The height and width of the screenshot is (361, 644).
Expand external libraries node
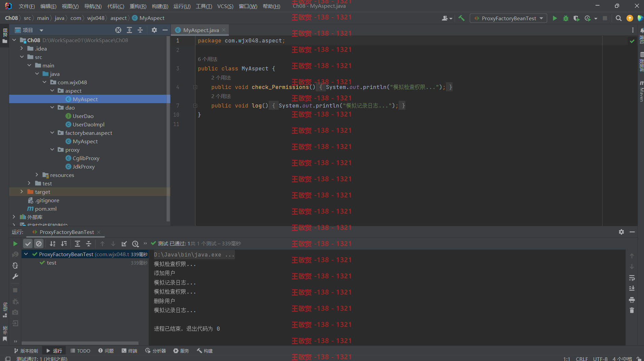coord(14,217)
